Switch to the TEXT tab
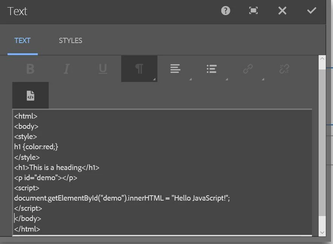333x244 pixels. (x=23, y=40)
